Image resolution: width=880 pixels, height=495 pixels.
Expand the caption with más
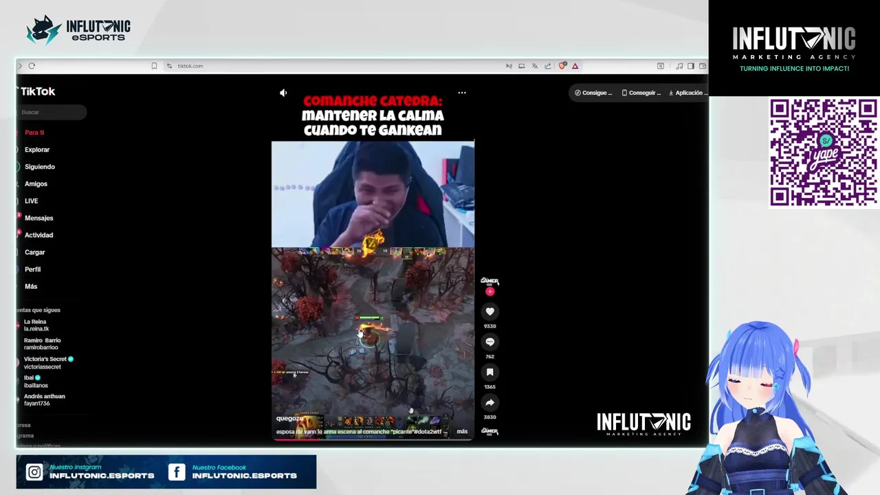[462, 432]
